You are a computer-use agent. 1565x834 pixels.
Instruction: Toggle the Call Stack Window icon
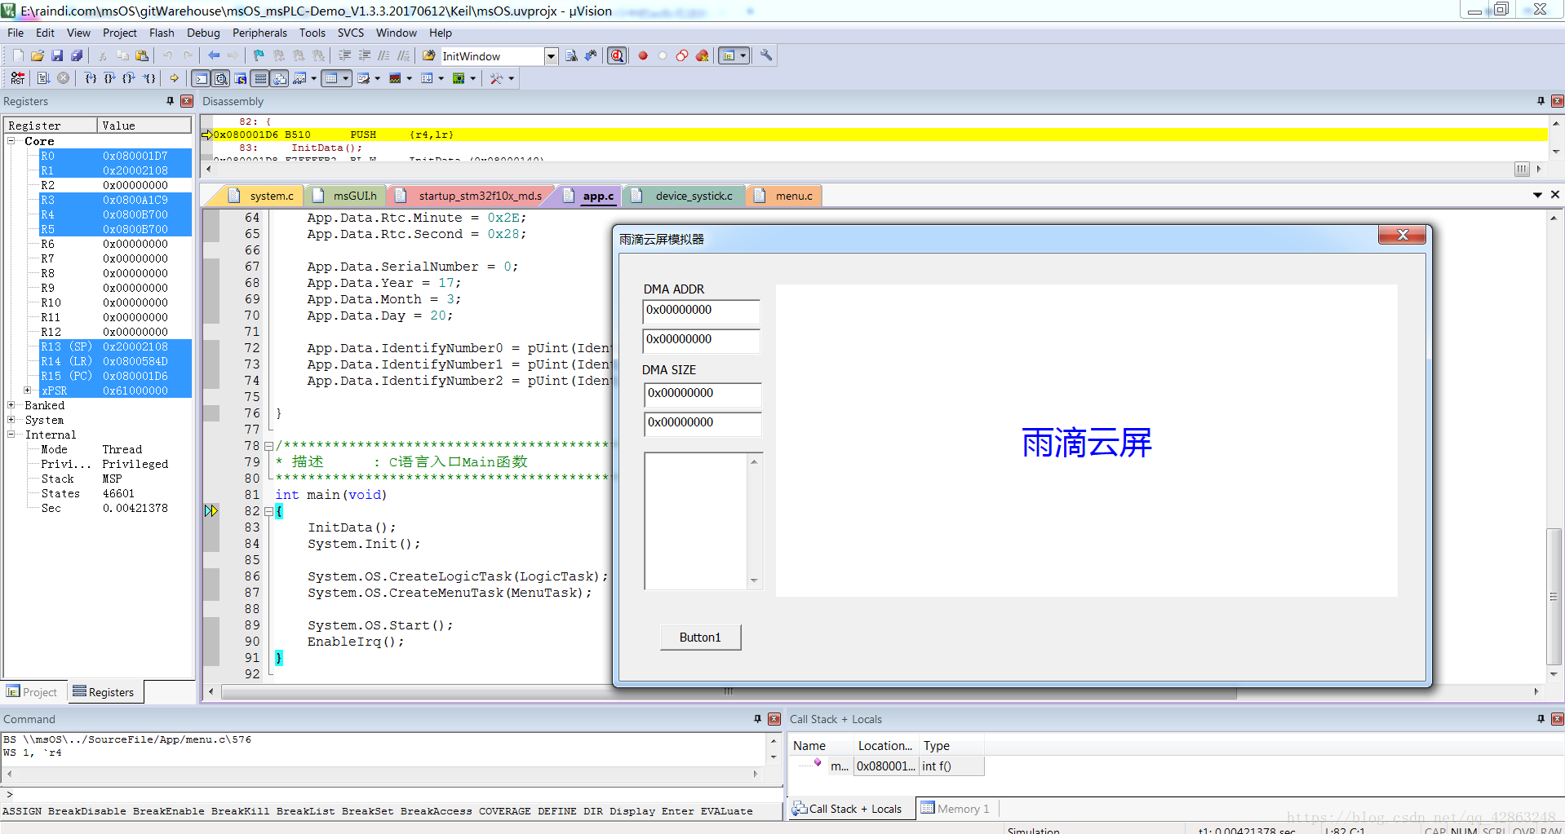point(280,78)
